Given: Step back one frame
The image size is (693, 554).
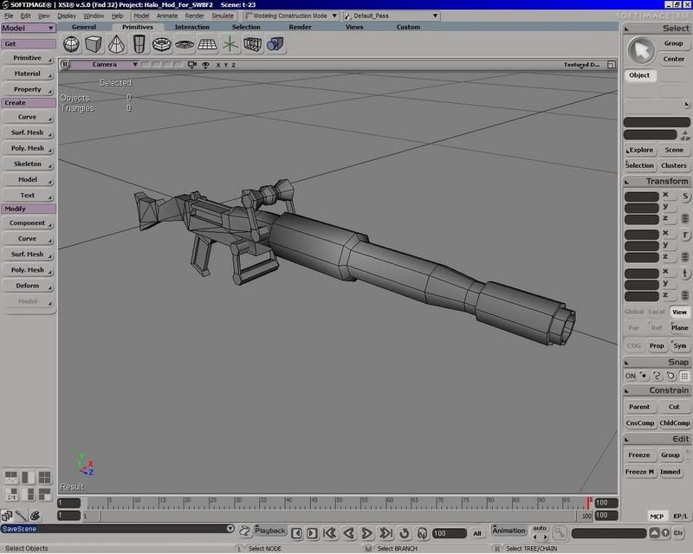Looking at the screenshot, I should coord(349,533).
